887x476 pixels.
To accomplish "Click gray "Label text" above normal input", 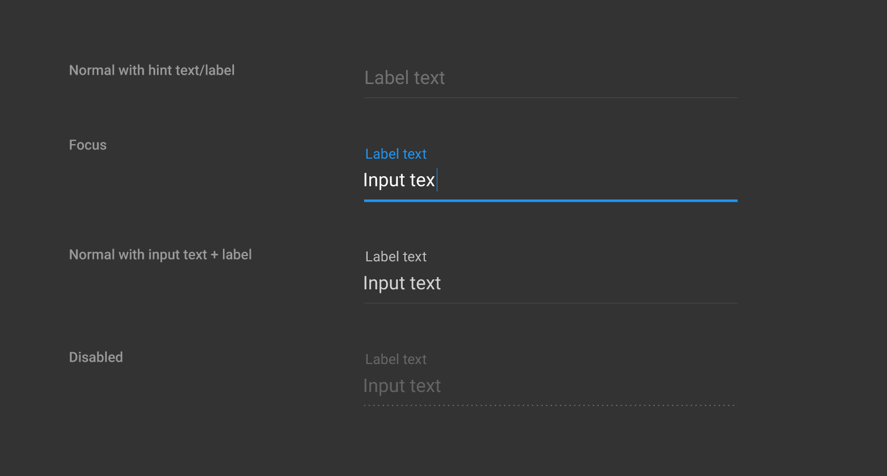I will pos(396,257).
